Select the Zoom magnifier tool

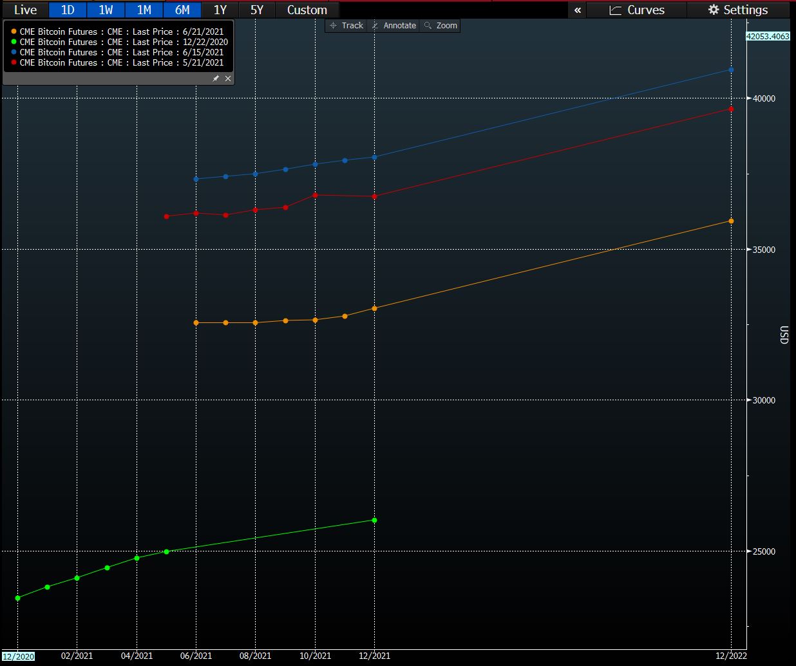point(441,26)
